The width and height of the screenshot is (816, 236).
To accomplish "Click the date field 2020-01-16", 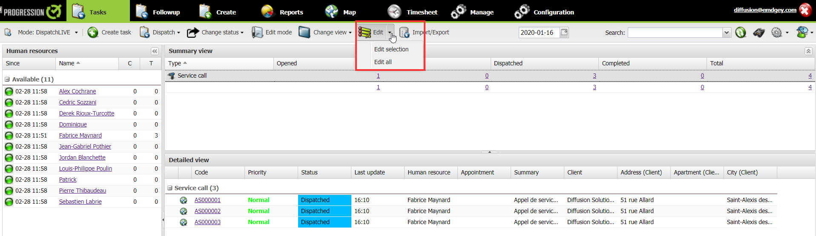I will pyautogui.click(x=539, y=32).
